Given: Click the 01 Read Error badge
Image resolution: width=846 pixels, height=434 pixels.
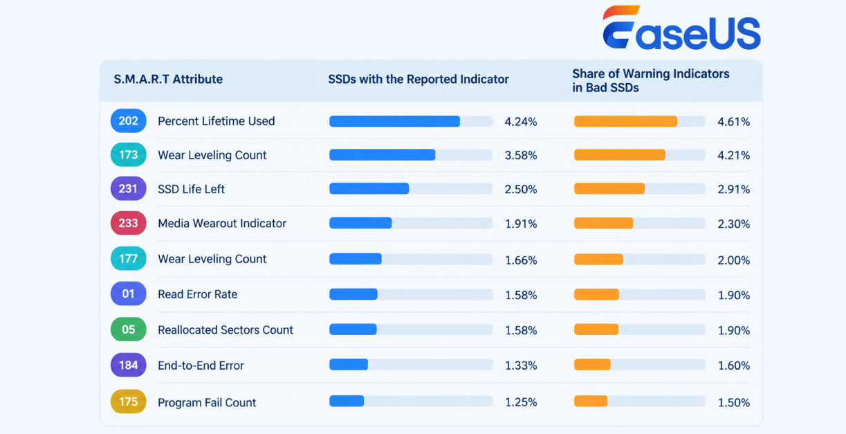Looking at the screenshot, I should (x=129, y=294).
